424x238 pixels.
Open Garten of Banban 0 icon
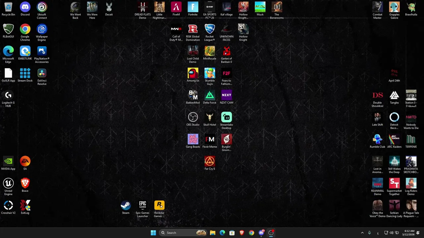(227, 55)
